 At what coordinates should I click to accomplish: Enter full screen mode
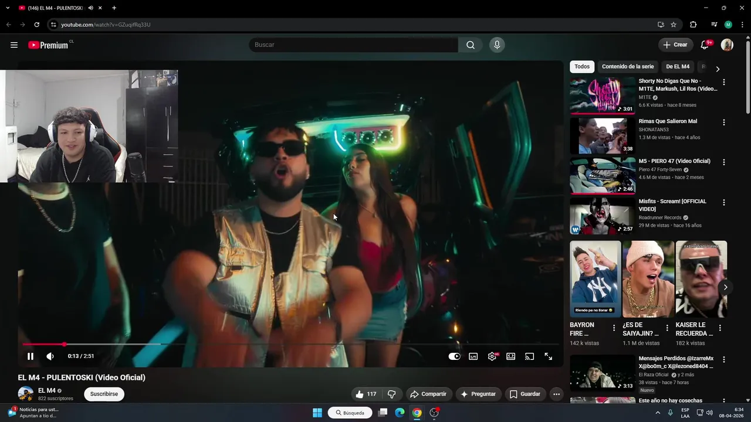pyautogui.click(x=549, y=356)
